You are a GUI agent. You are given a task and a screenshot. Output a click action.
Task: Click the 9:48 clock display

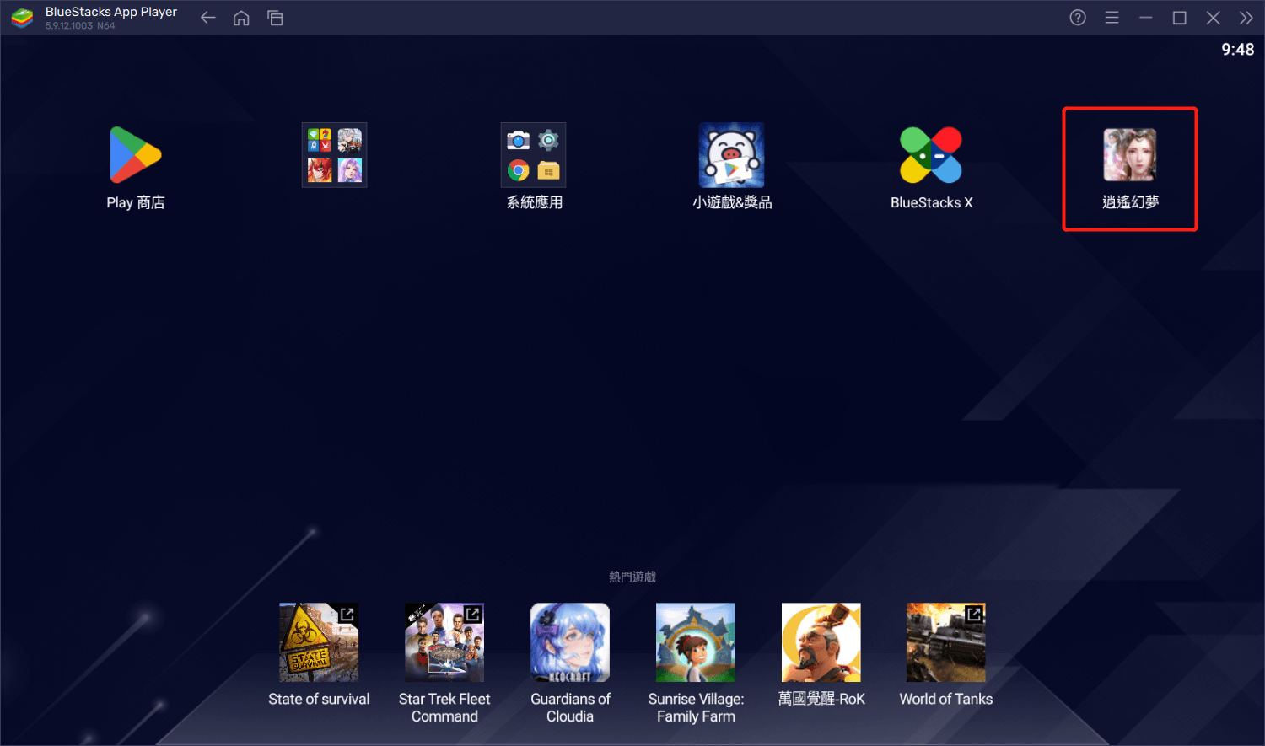(1237, 50)
